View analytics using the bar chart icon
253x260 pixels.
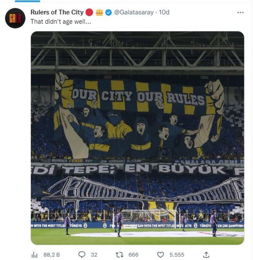[35, 255]
